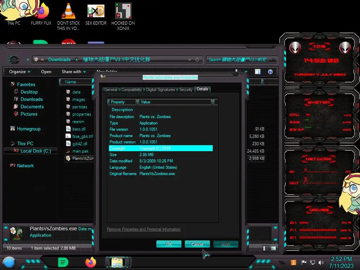Viewport: 360px width, 270px height.
Task: Open the address bar history dropdown
Action: click(x=189, y=60)
